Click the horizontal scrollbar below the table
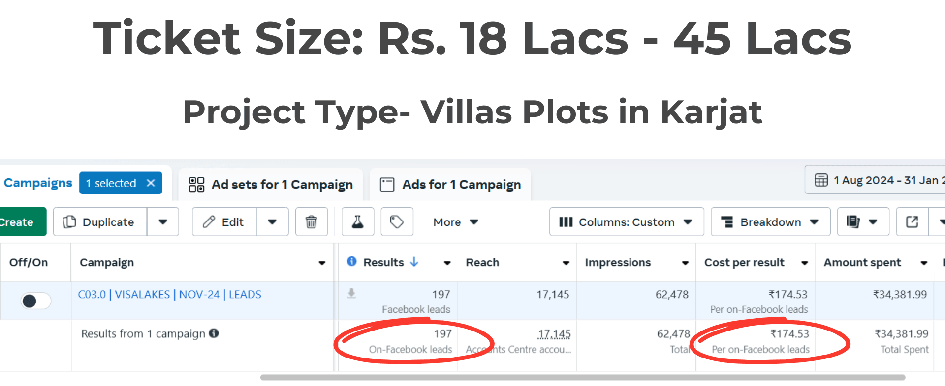 [x=582, y=377]
